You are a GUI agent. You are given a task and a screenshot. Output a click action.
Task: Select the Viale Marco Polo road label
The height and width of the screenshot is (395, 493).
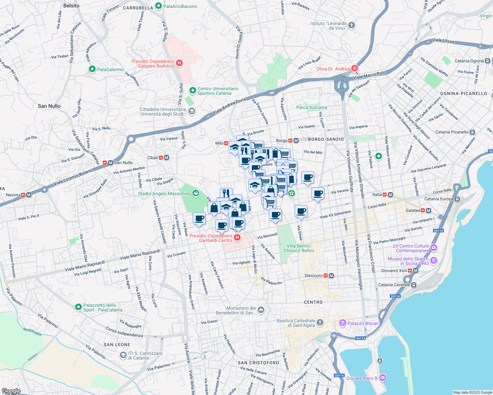tap(369, 75)
